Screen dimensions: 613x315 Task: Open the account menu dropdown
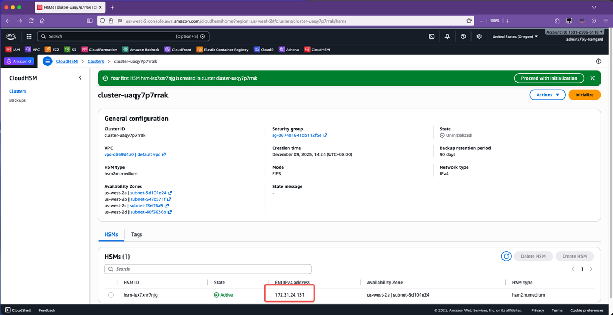pyautogui.click(x=575, y=32)
